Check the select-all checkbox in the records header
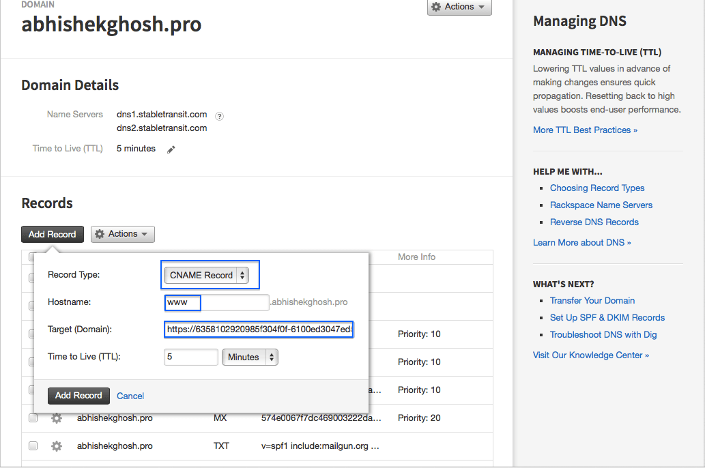This screenshot has width=705, height=468. click(33, 257)
